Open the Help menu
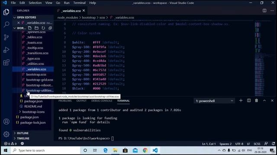The width and height of the screenshot is (277, 155). 93,3
